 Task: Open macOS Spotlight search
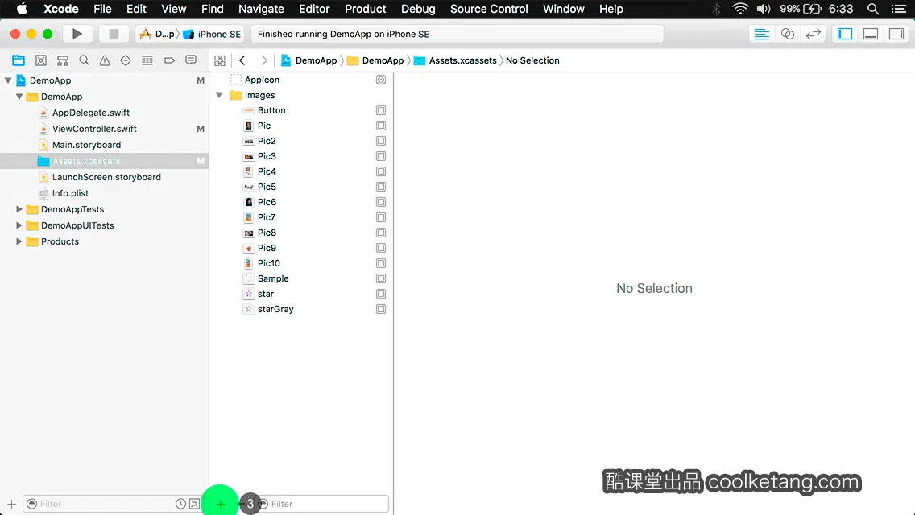click(873, 9)
